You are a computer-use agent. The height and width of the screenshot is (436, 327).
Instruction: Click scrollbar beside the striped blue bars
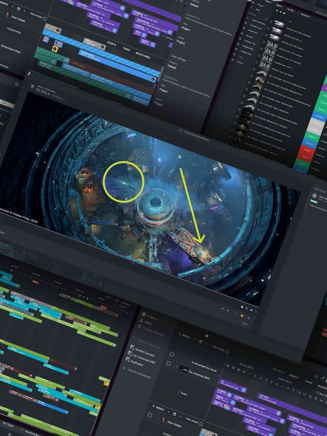(x=161, y=74)
